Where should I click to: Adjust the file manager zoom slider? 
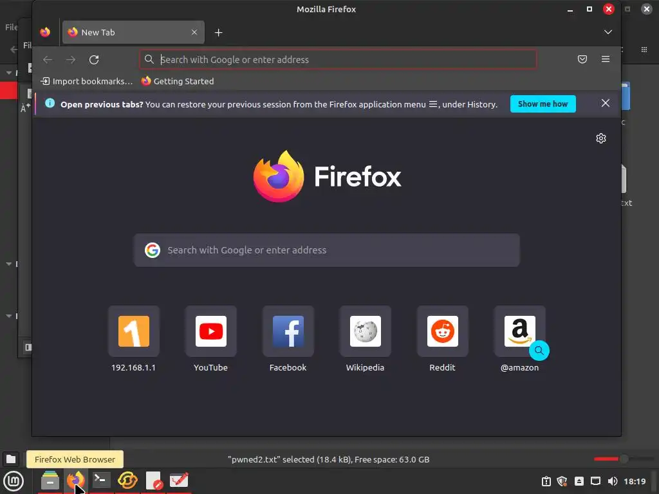(x=624, y=459)
